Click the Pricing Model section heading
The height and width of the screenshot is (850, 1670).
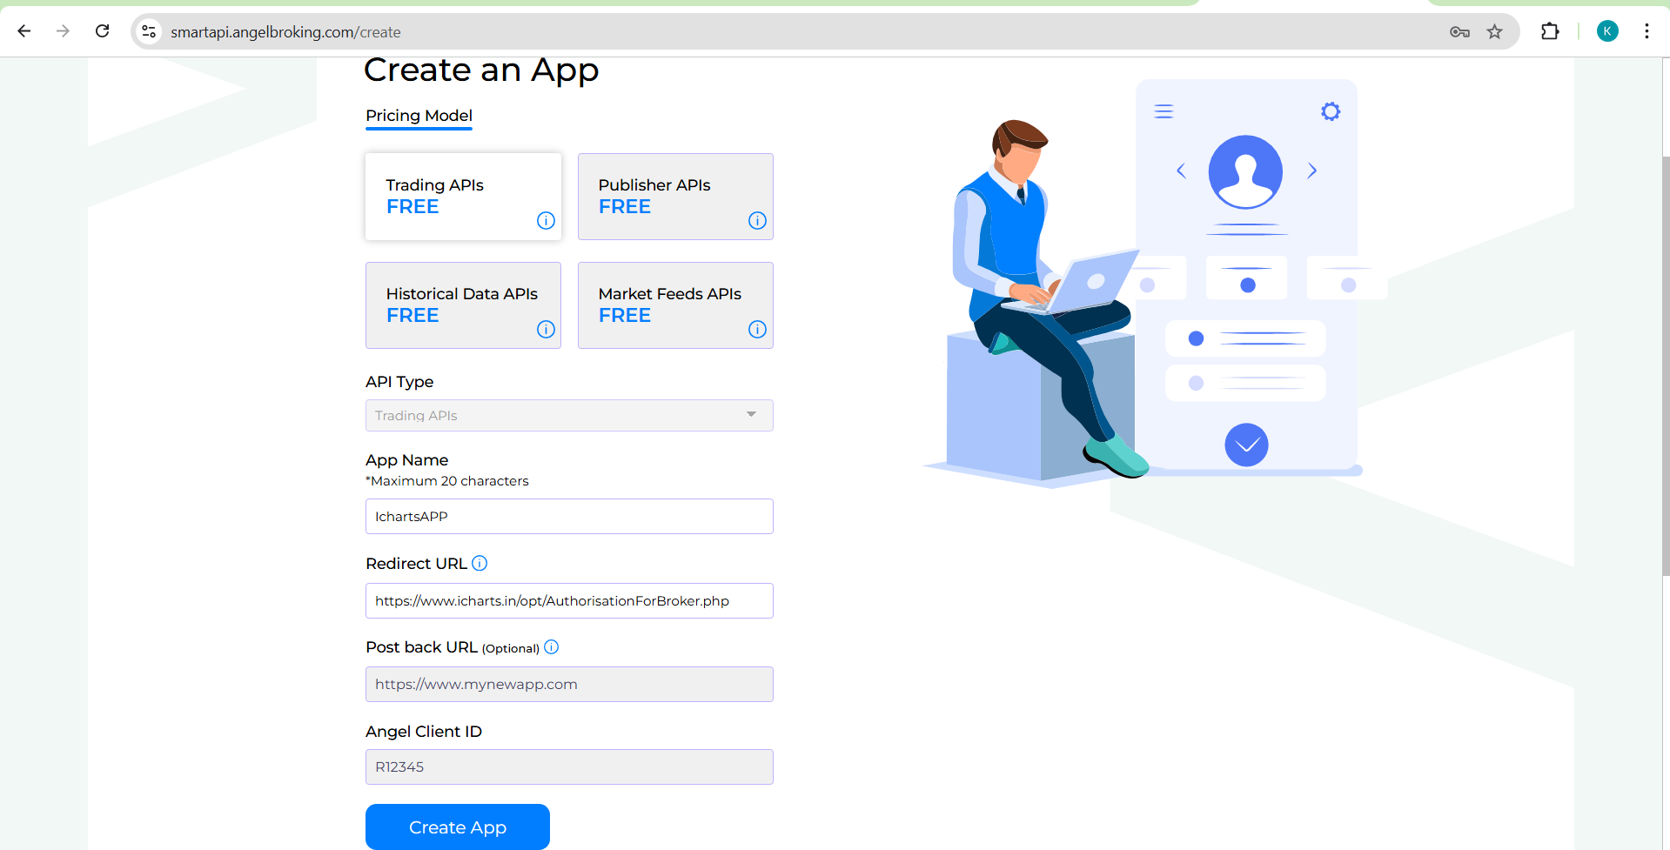tap(419, 116)
